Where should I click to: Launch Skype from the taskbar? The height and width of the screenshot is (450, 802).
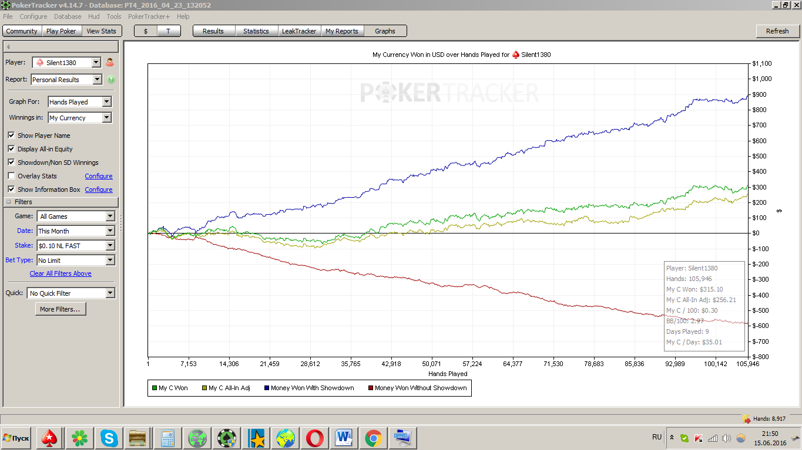pyautogui.click(x=109, y=438)
